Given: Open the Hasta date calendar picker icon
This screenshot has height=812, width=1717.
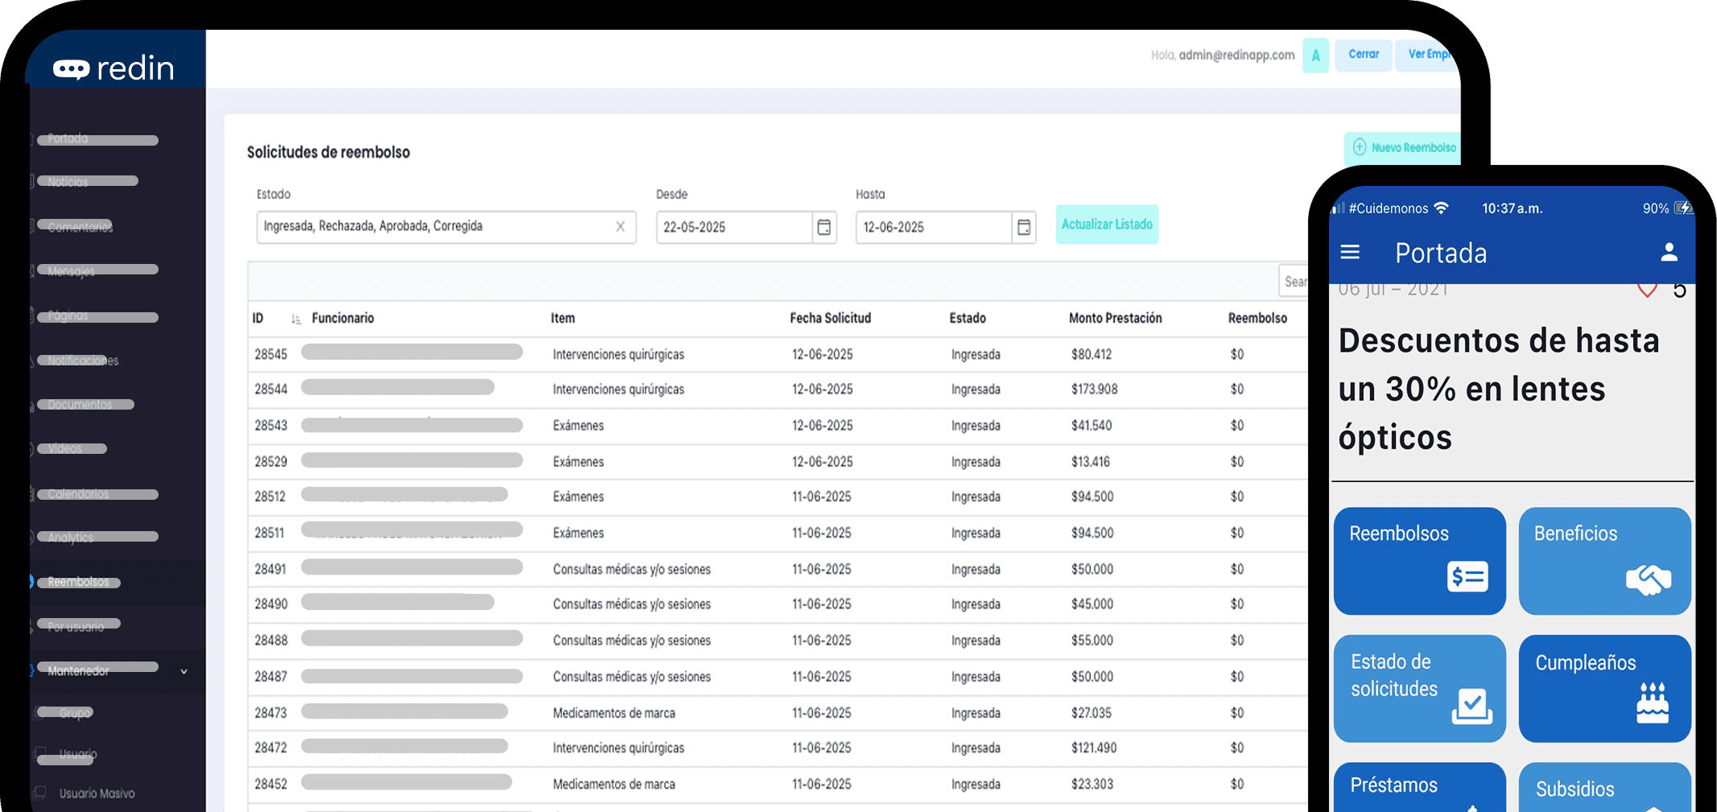Looking at the screenshot, I should [x=1023, y=227].
